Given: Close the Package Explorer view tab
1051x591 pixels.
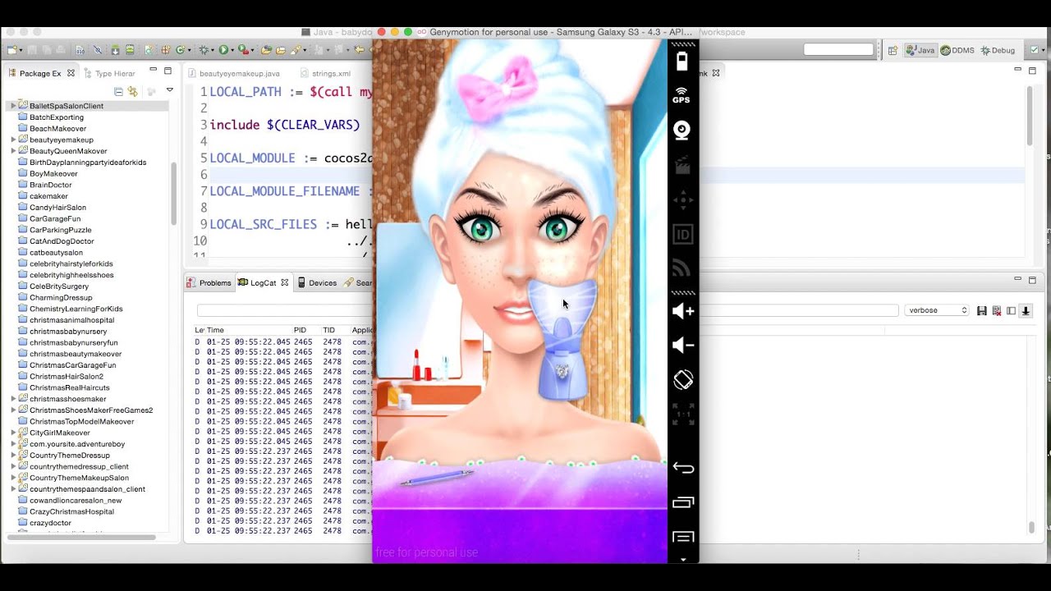Looking at the screenshot, I should click(71, 73).
